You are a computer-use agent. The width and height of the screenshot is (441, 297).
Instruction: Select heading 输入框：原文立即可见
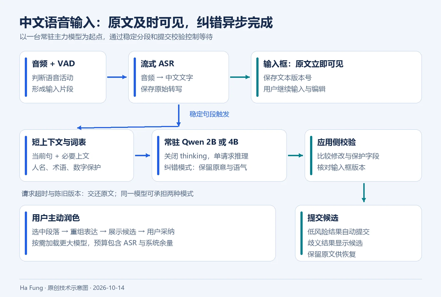303,64
